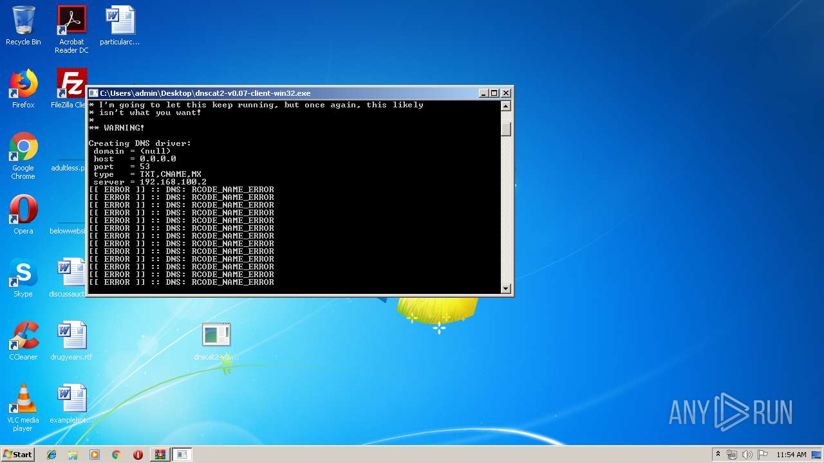Launch Google Chrome from the desktop

click(x=23, y=156)
